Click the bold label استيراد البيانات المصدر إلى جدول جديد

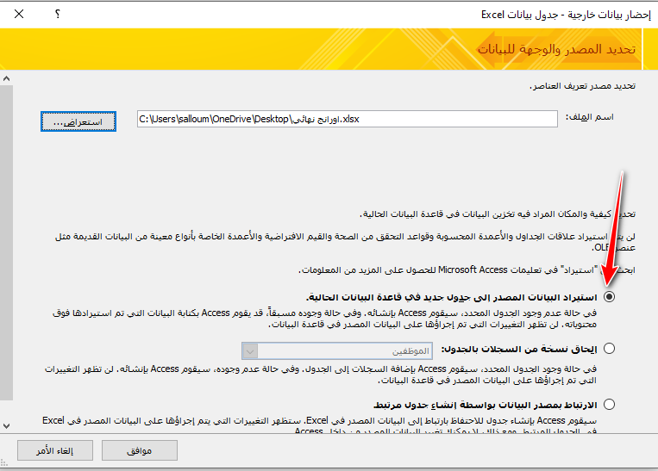click(452, 297)
